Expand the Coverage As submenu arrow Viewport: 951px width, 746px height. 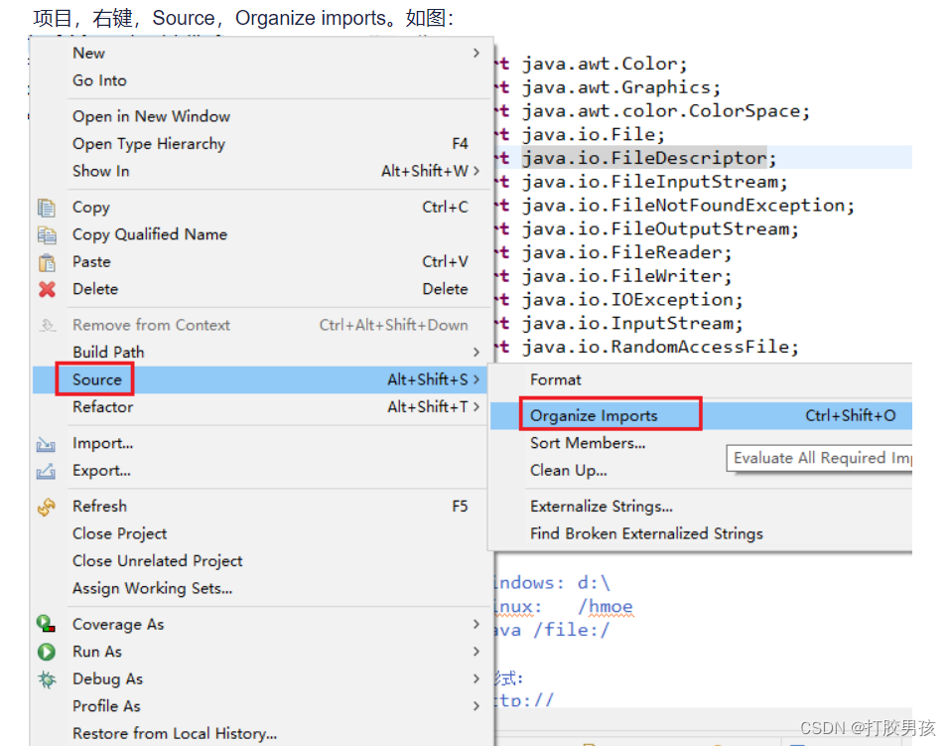coord(476,624)
